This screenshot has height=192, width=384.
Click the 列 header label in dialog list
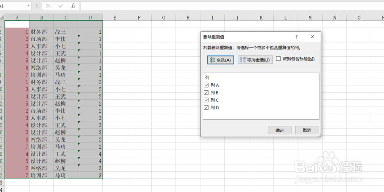207,78
